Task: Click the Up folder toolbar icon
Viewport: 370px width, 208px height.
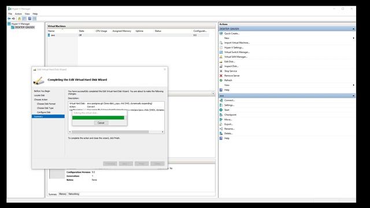Action: coord(19,18)
